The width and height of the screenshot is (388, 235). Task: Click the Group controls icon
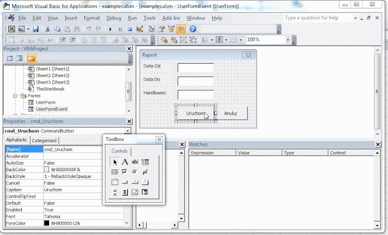coord(183,39)
